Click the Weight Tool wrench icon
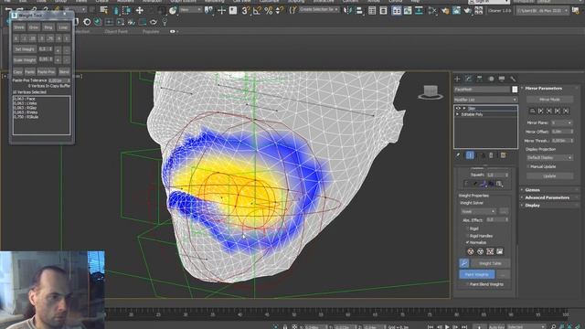585x329 pixels. point(464,263)
